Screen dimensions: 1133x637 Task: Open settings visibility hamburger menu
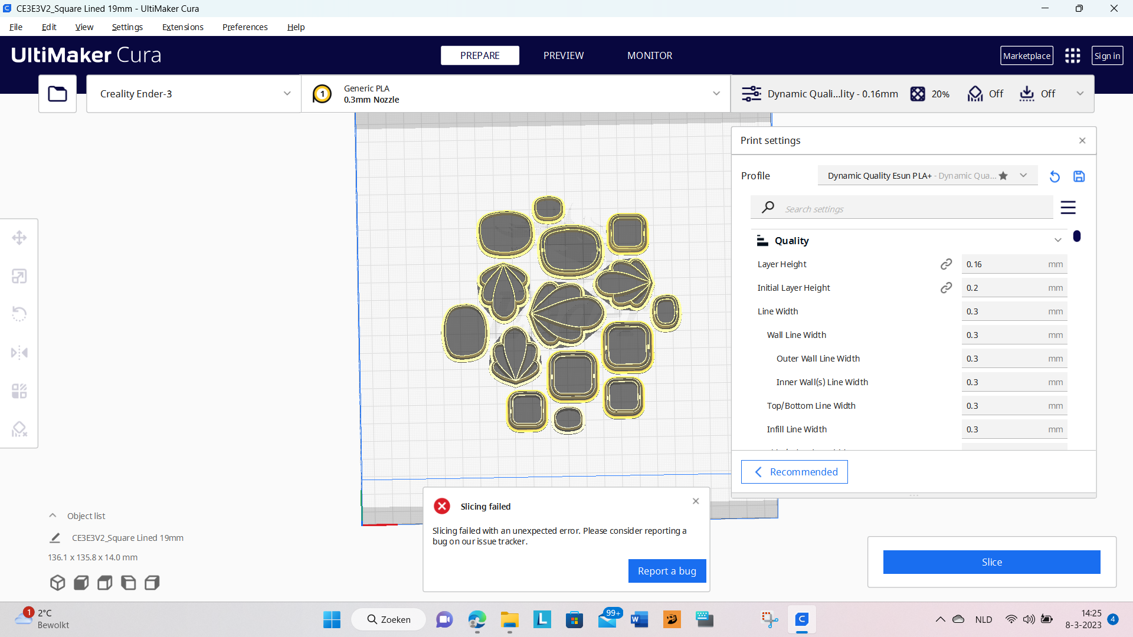pyautogui.click(x=1068, y=208)
